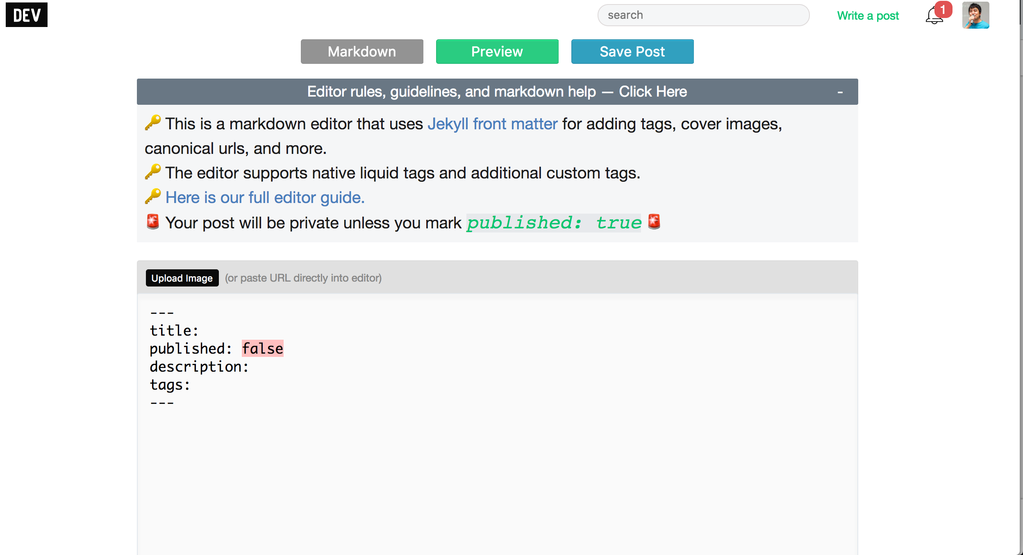Click the left siren emoji icon
This screenshot has width=1023, height=555.
(x=153, y=222)
